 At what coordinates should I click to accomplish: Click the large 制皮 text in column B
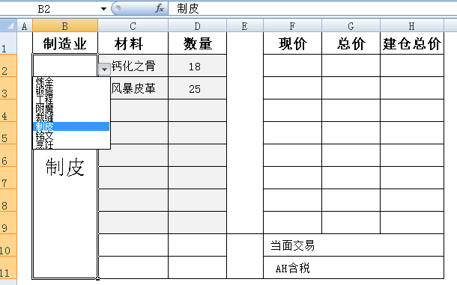(65, 168)
